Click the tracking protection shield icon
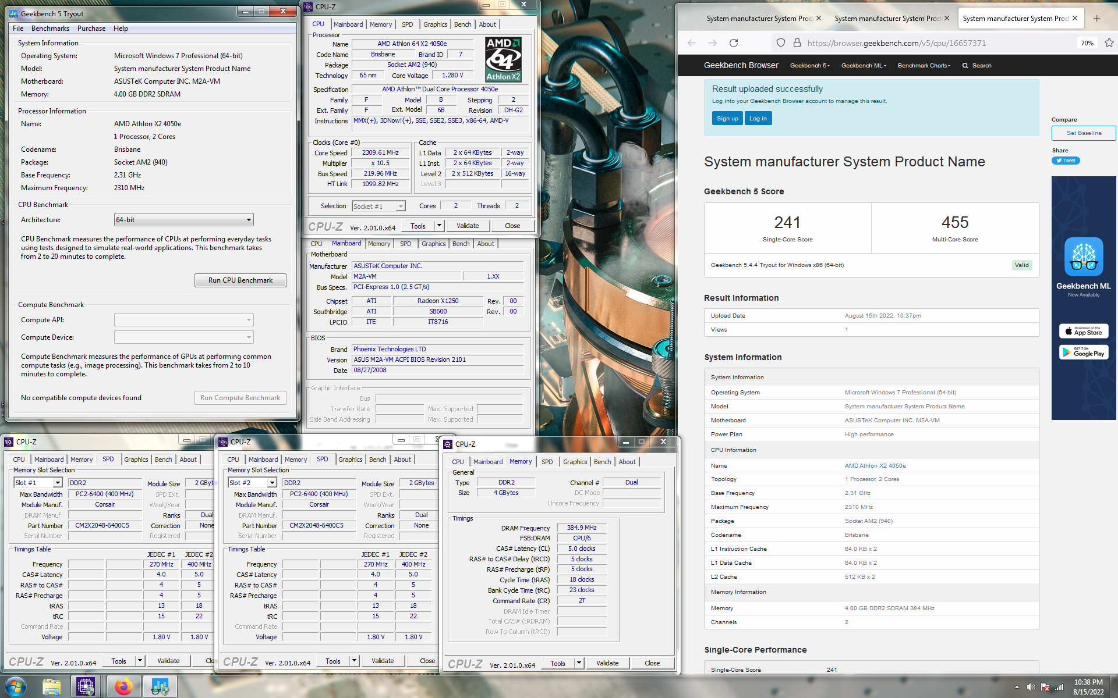Image resolution: width=1118 pixels, height=698 pixels. (x=781, y=43)
